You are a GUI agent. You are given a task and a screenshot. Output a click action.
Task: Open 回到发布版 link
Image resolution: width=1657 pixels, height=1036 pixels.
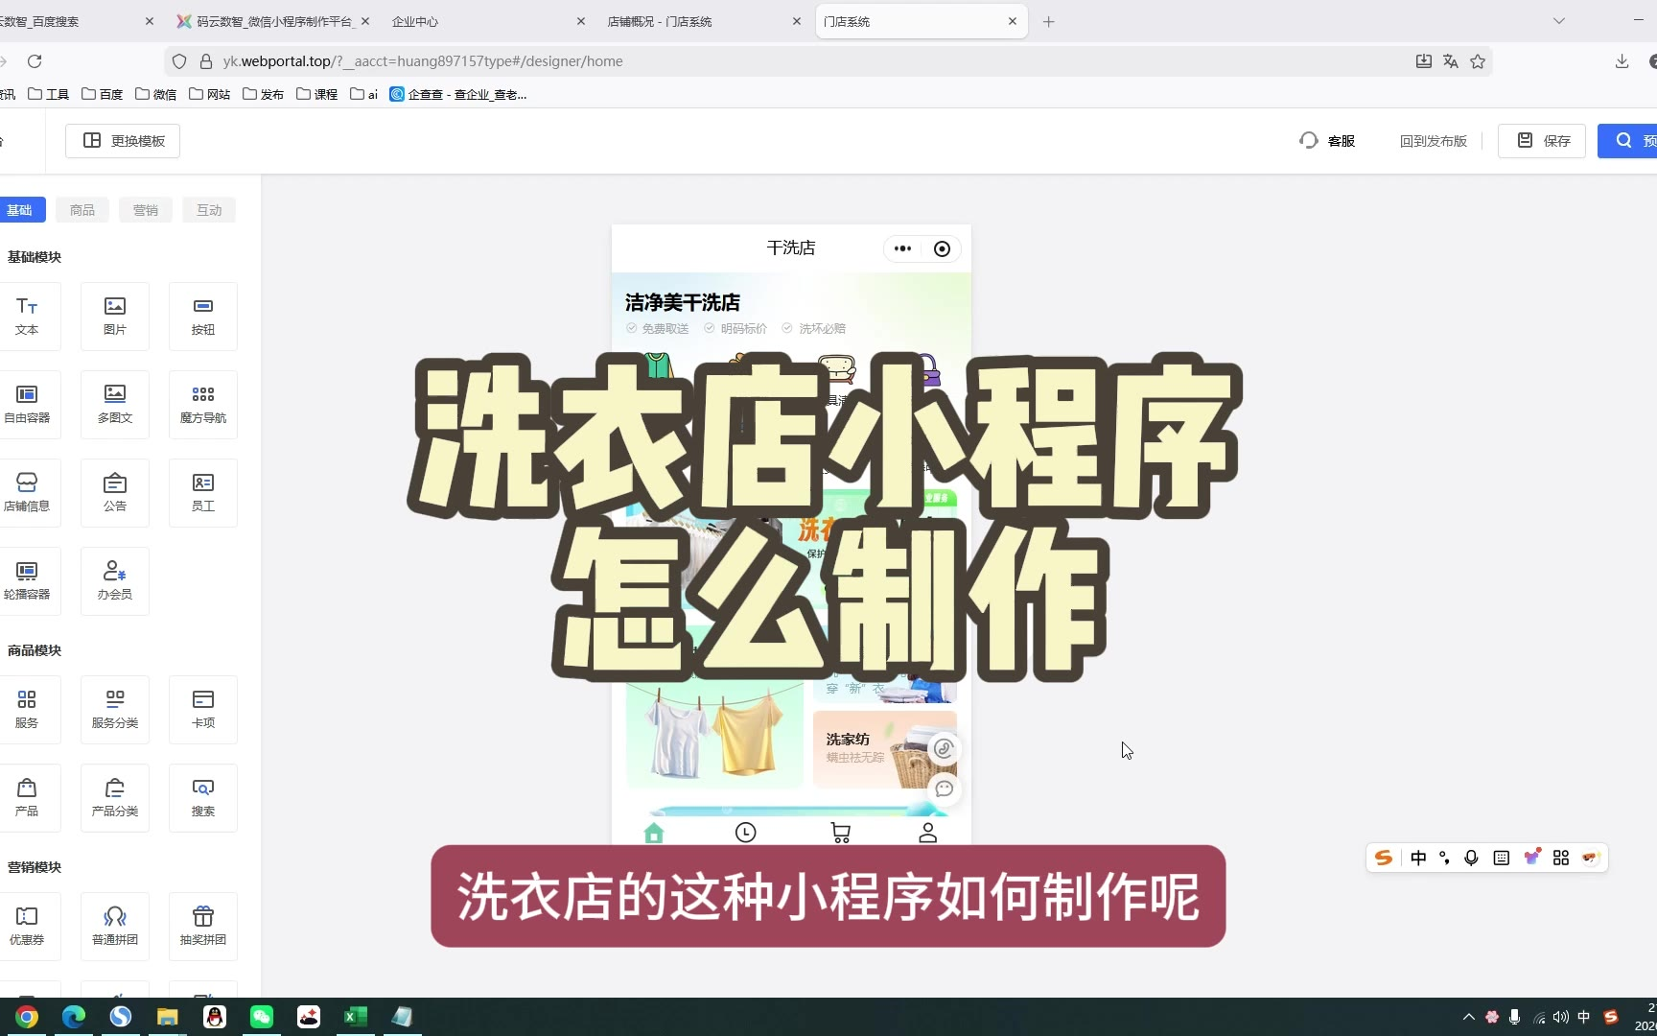[1433, 141]
